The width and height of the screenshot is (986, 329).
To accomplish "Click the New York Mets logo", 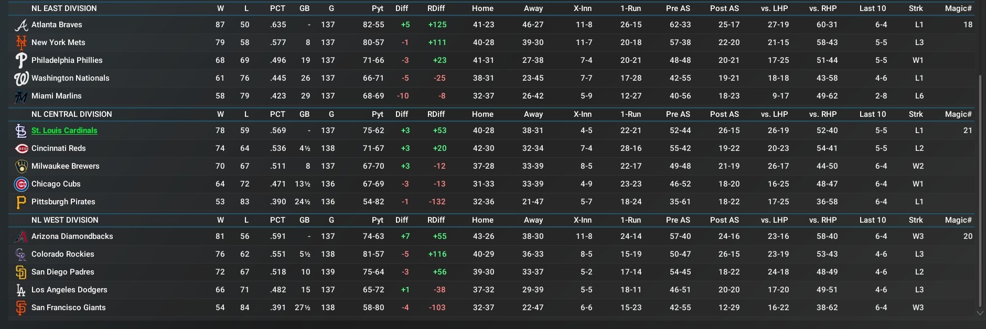I will (x=21, y=42).
